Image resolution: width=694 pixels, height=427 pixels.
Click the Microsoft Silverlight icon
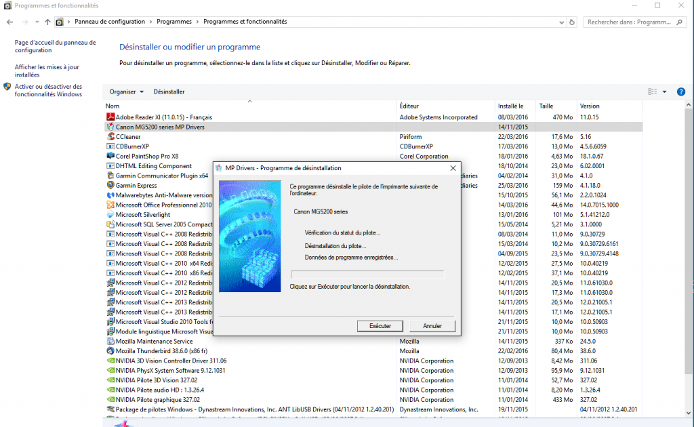(x=110, y=215)
